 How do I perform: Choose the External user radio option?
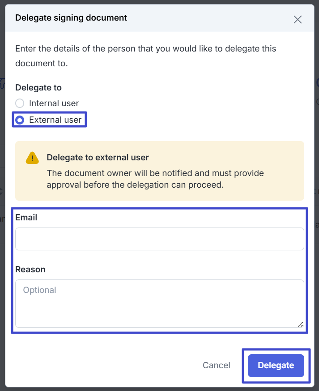(20, 120)
